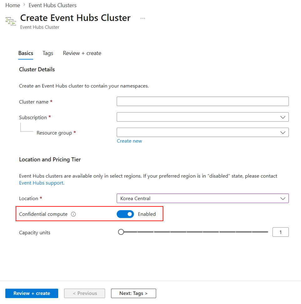Switch to the Tags tab
Viewport: 301px width, 304px height.
coord(48,53)
